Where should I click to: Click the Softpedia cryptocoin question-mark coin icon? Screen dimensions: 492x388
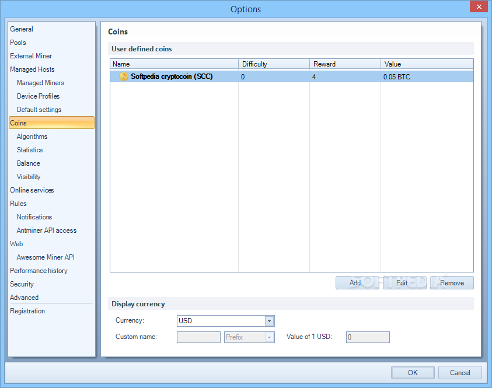(124, 76)
